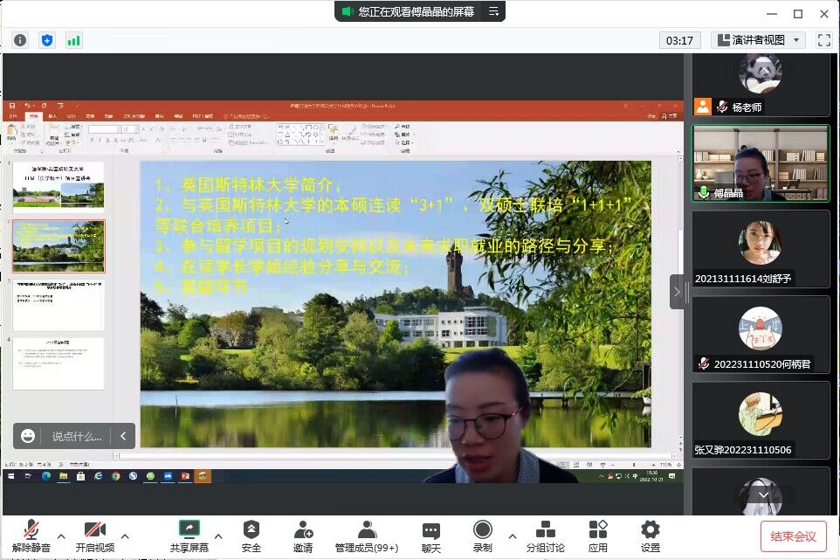Check the green network signal icon
The image size is (840, 560).
click(x=73, y=40)
